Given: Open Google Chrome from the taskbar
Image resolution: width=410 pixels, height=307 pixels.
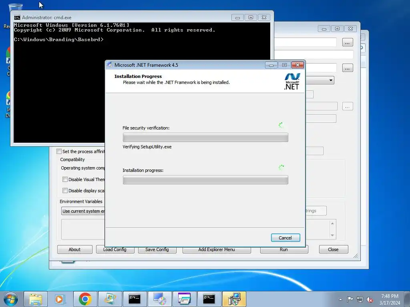Looking at the screenshot, I should click(85, 299).
